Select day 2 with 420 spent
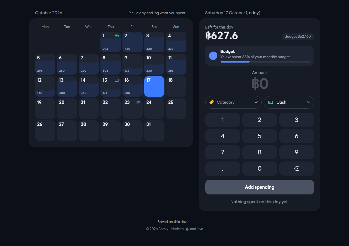 coord(132,42)
